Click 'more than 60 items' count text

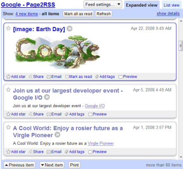[164, 165]
